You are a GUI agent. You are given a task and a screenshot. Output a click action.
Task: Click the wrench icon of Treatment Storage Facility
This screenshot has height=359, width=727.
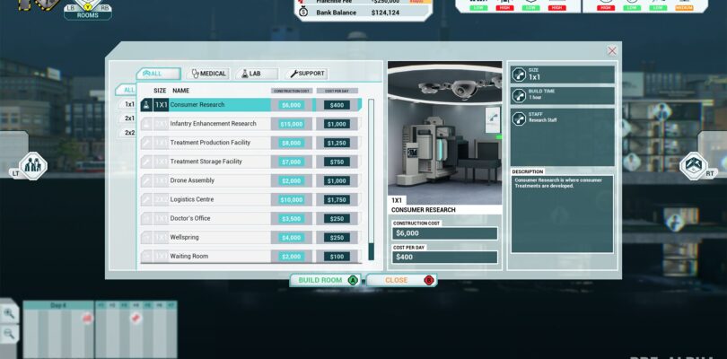tap(146, 162)
